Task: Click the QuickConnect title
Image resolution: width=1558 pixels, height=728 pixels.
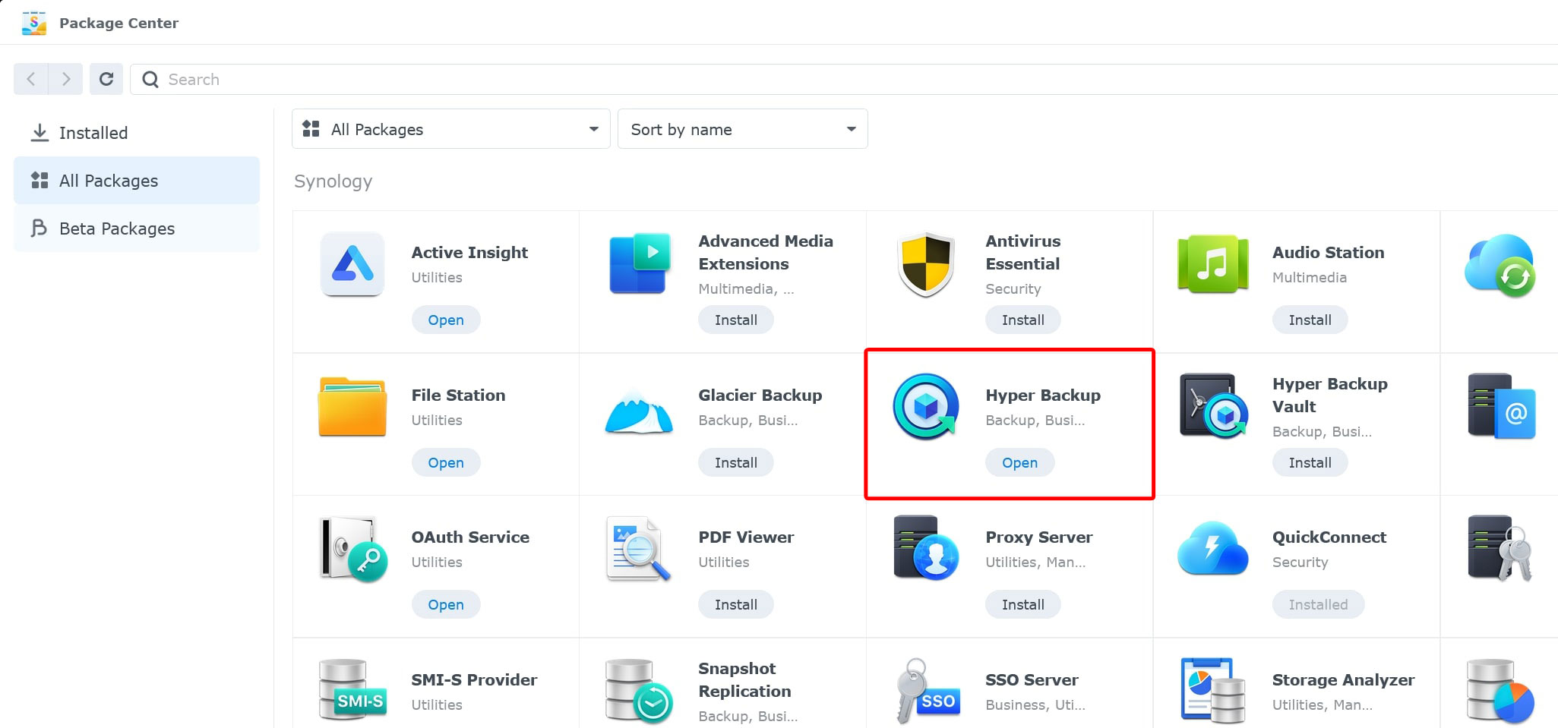Action: coord(1329,537)
